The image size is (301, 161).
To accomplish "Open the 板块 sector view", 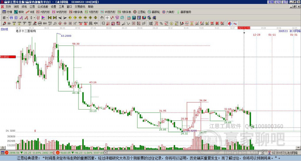I will coord(19,12).
